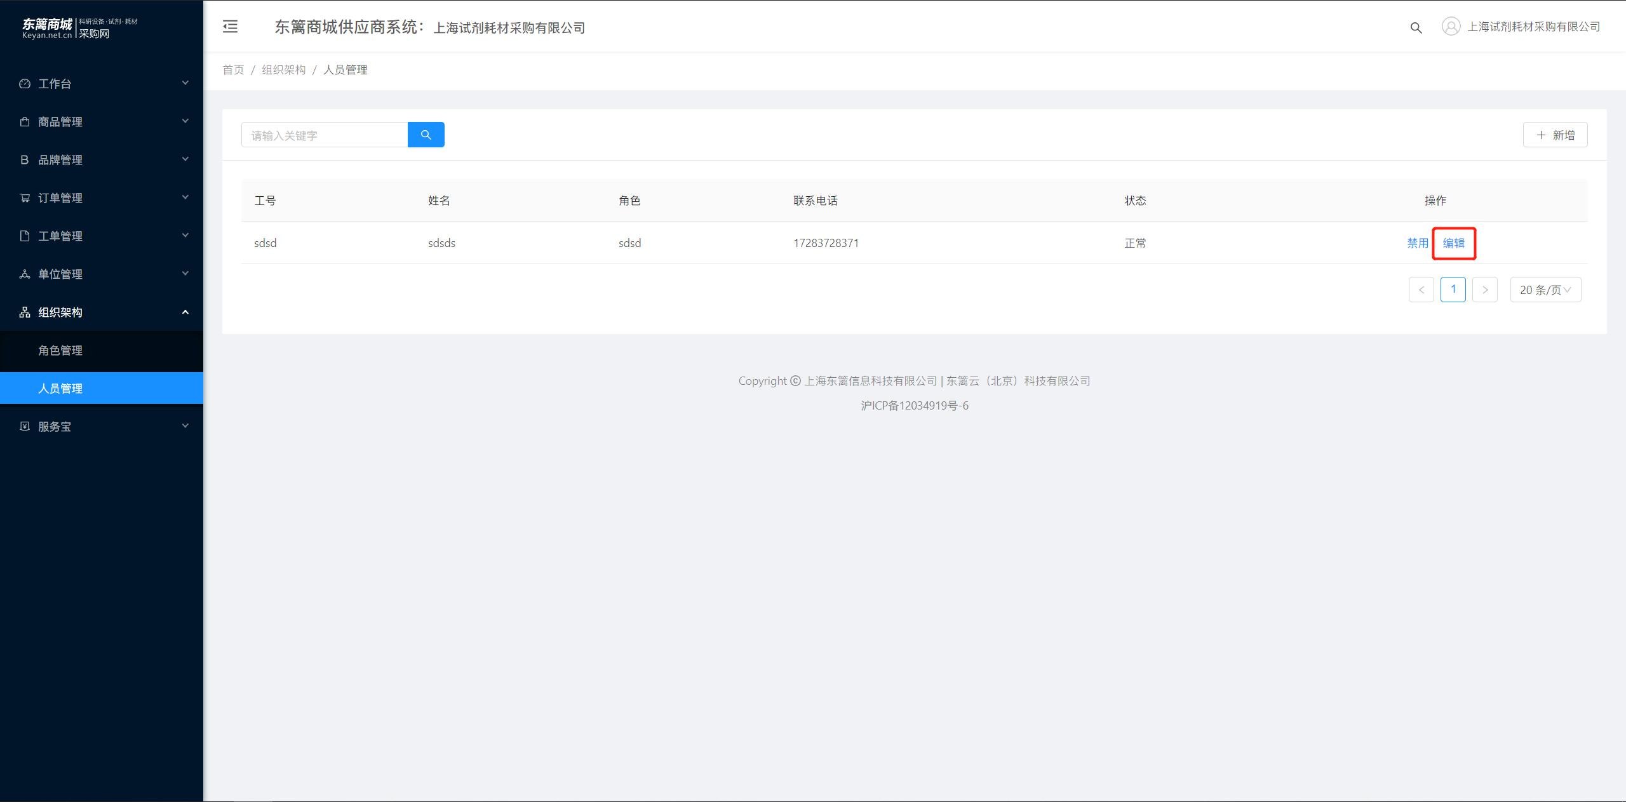Collapse the 组织架构 menu

click(102, 312)
